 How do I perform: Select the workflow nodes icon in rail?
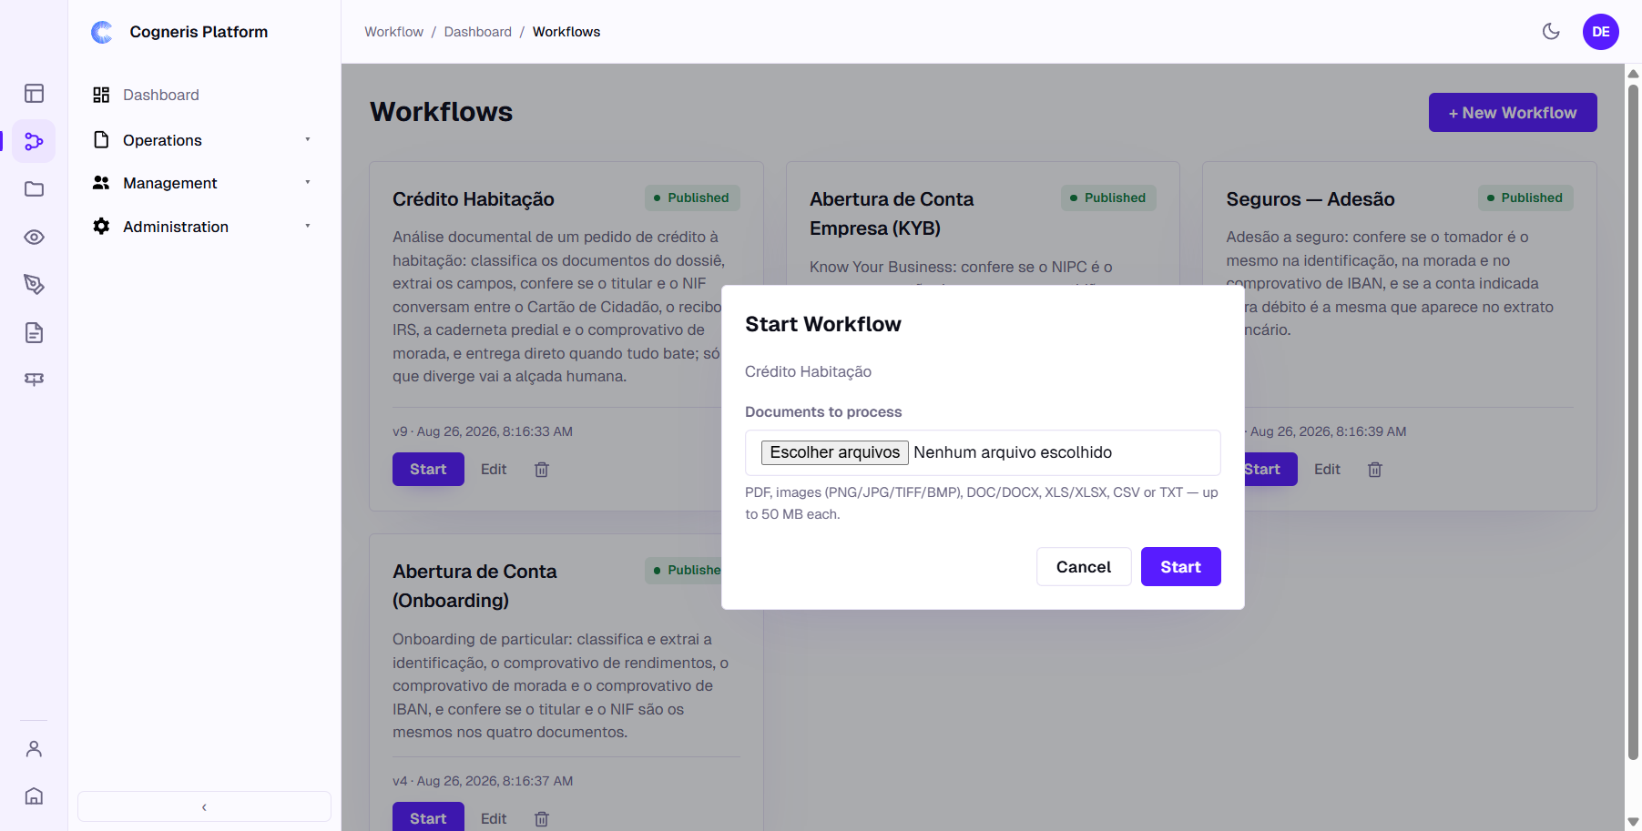point(34,141)
